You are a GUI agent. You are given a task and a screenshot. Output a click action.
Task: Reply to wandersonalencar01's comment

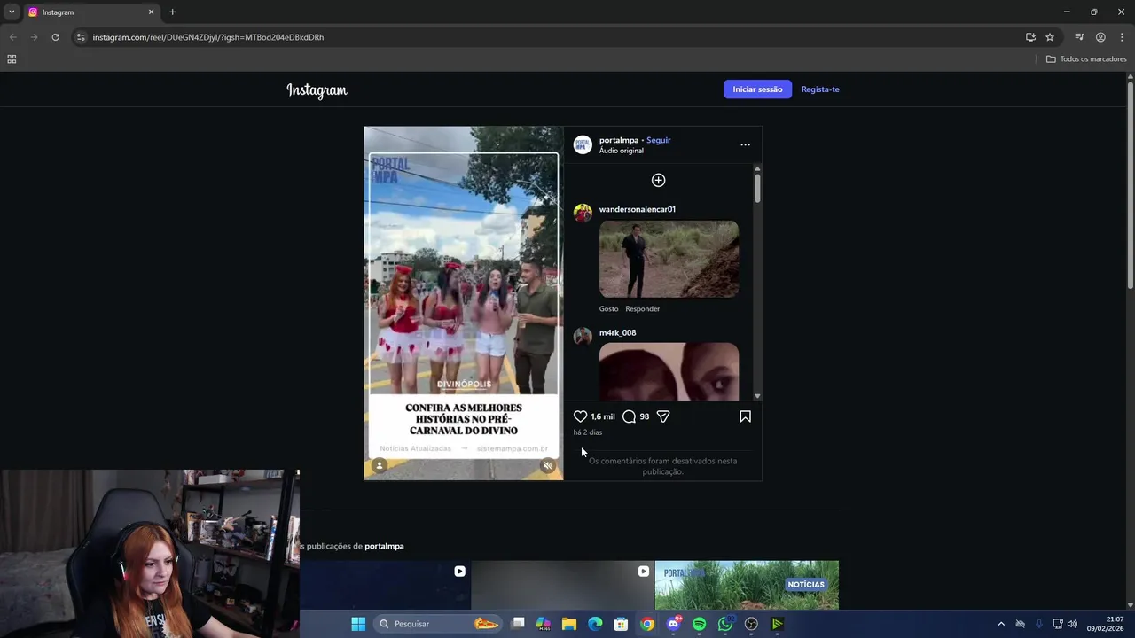click(643, 309)
